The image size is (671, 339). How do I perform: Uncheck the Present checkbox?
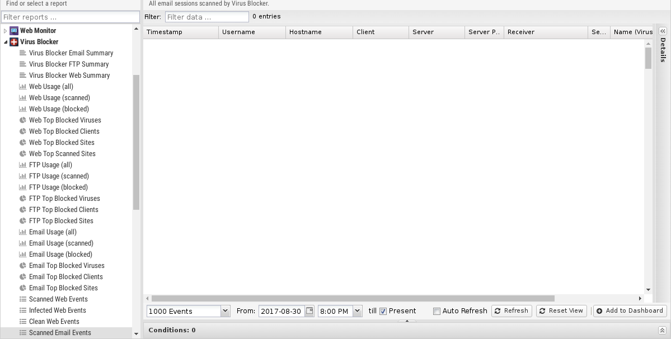click(x=383, y=311)
